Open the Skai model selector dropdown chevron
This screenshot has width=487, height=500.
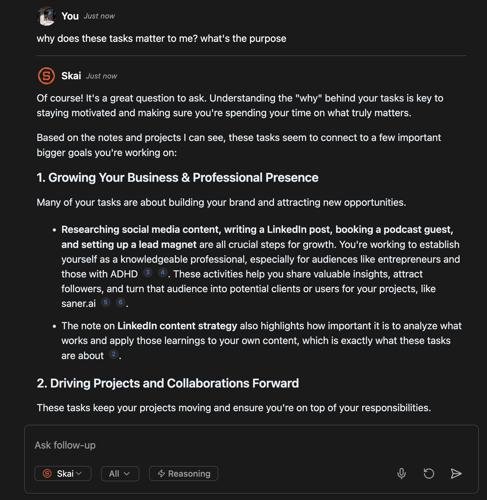click(80, 474)
